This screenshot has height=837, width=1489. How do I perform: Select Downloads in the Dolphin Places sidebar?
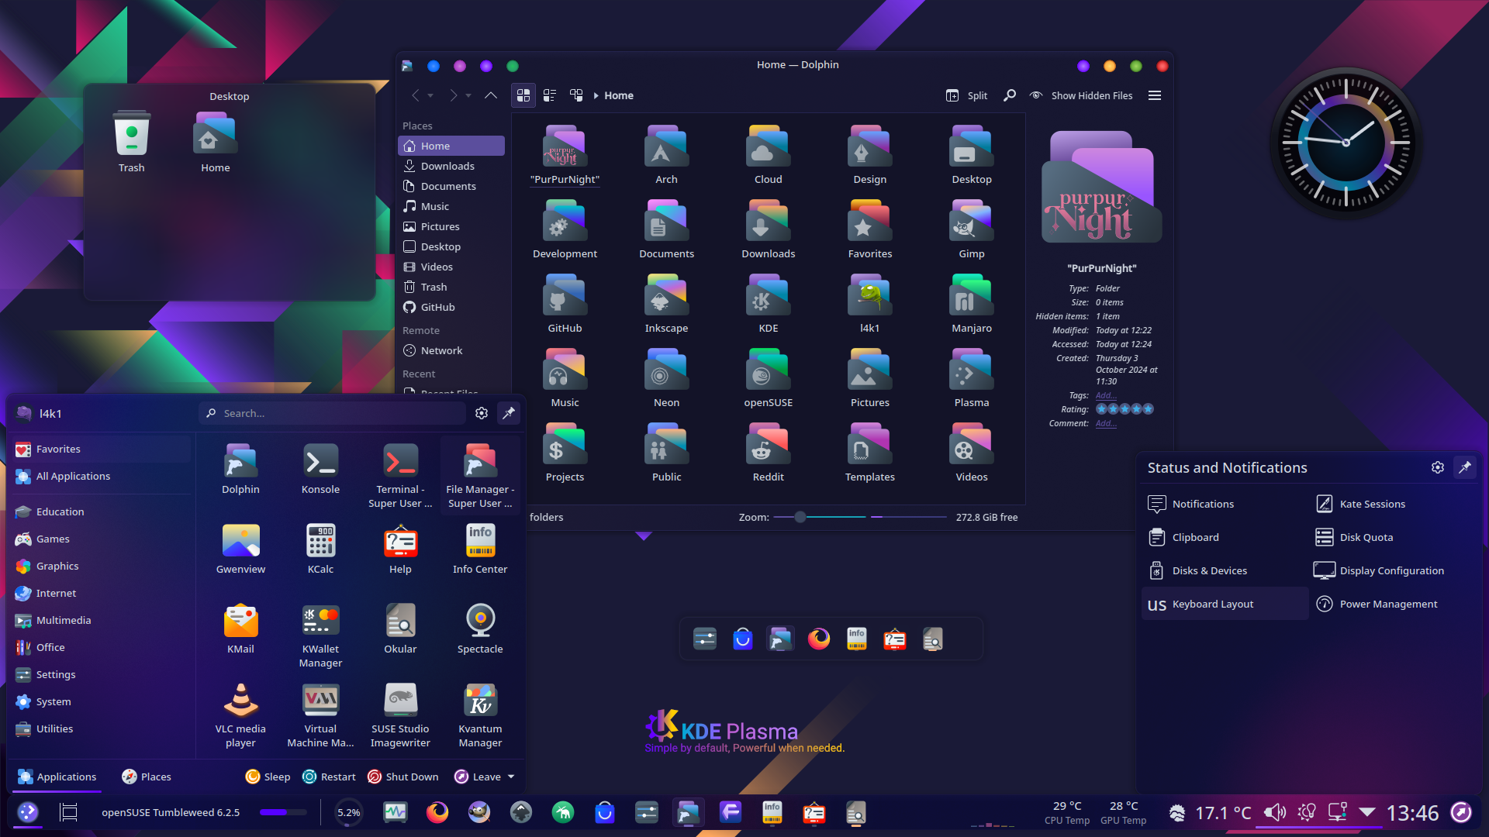click(451, 166)
